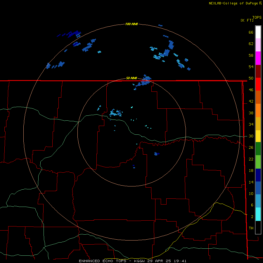
Task: Click the light green 22 kft swatch
Action: pos(258,162)
